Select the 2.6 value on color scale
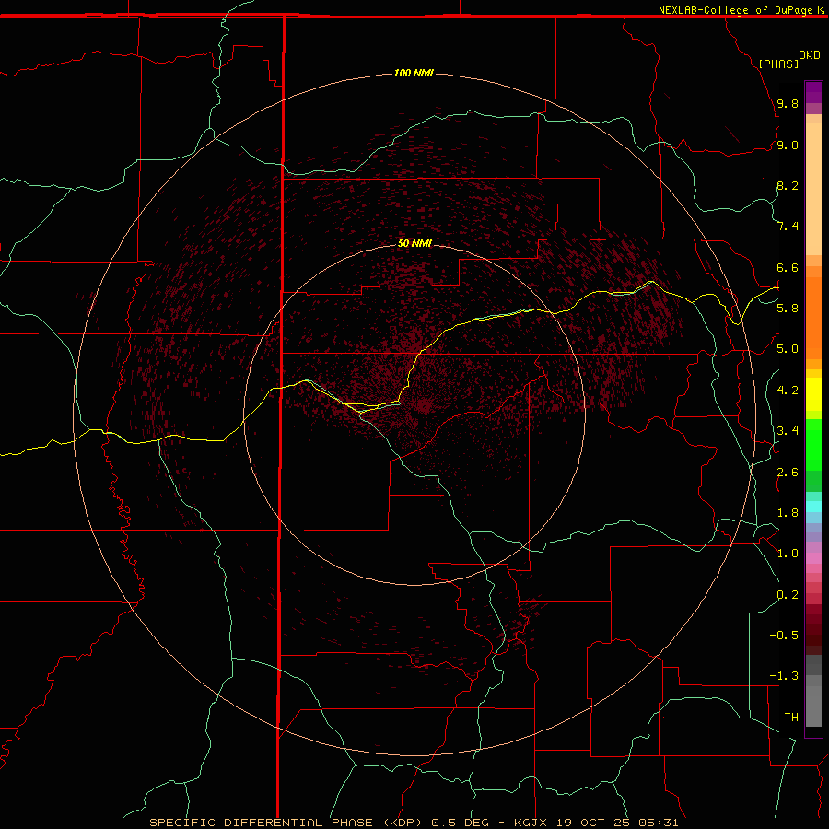The image size is (829, 829). point(788,473)
